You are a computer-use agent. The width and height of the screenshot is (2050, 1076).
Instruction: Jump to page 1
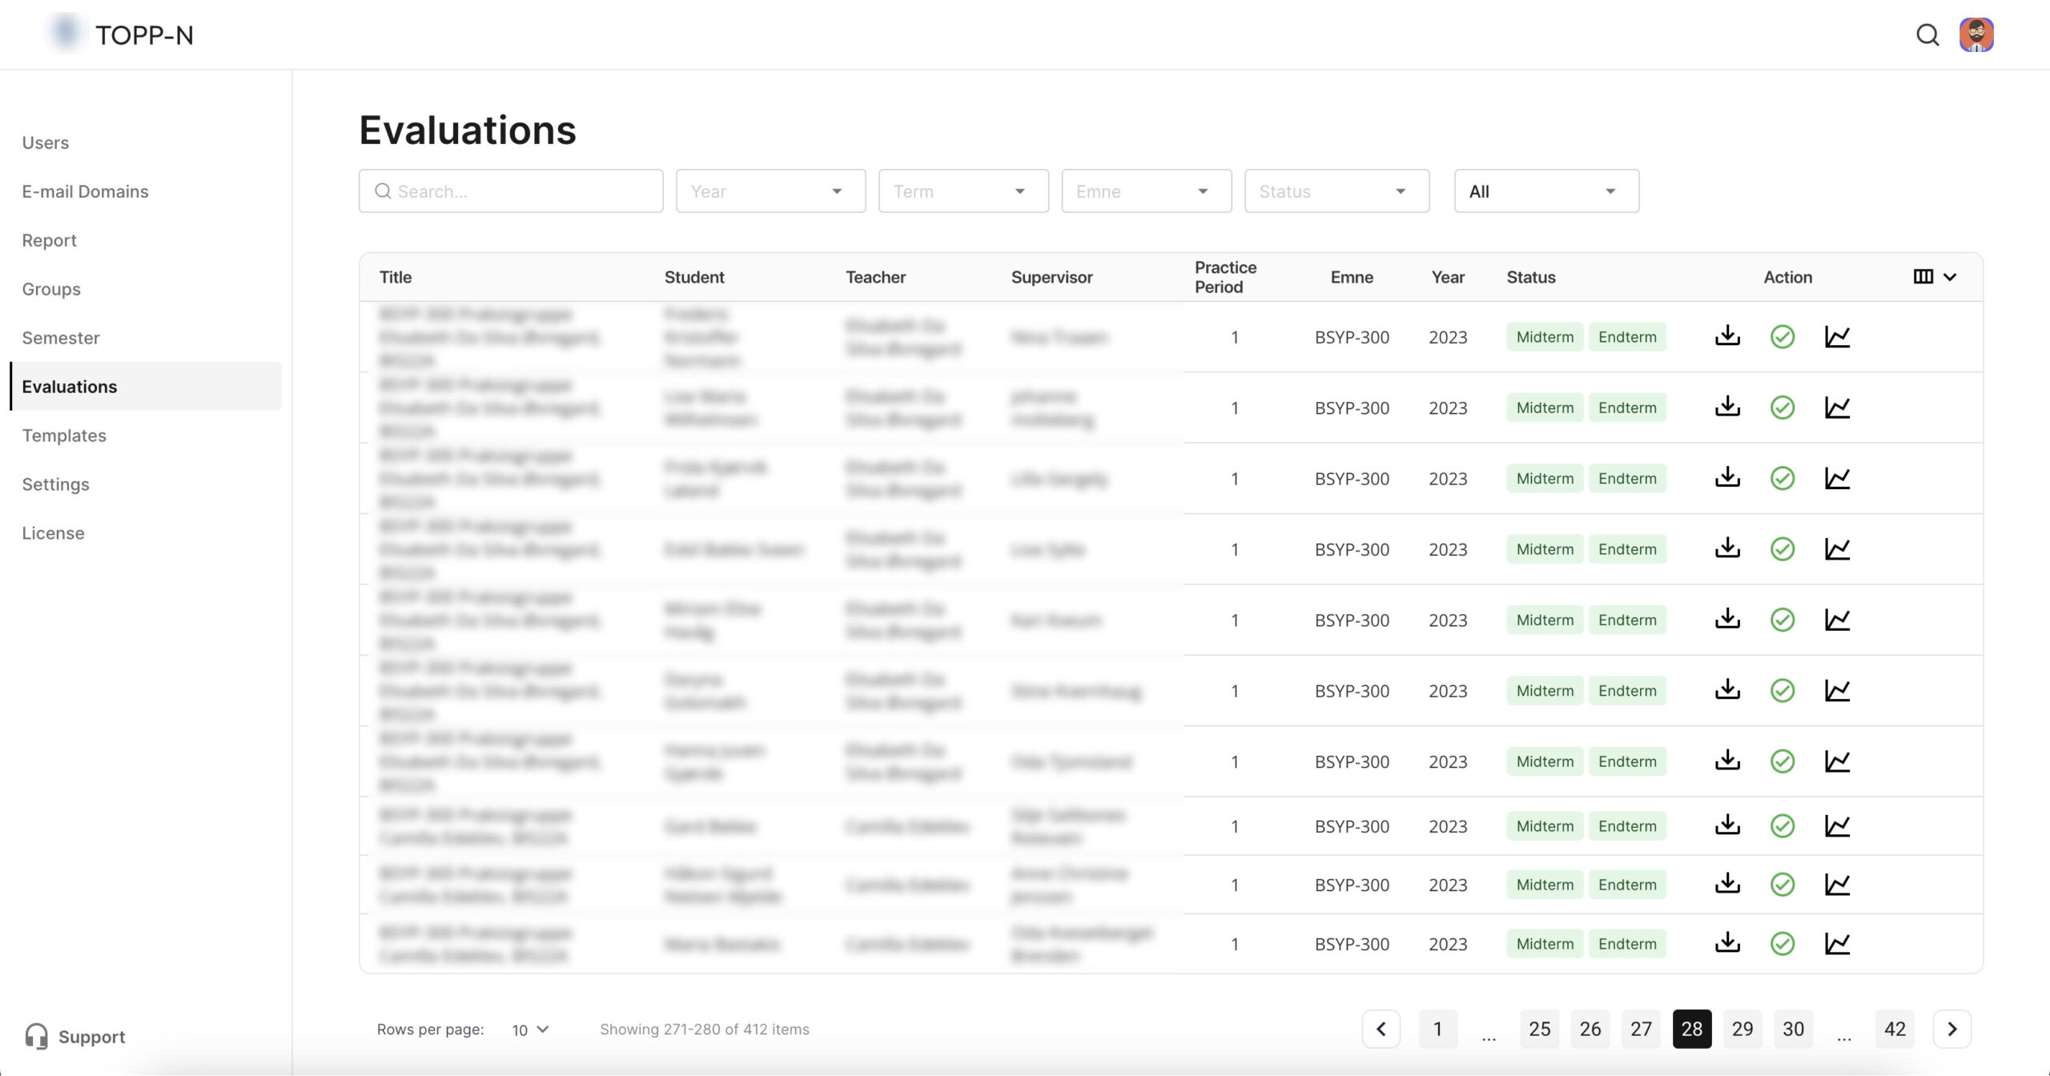[1437, 1029]
